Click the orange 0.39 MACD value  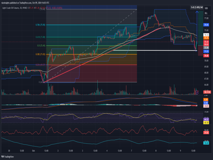(206, 100)
